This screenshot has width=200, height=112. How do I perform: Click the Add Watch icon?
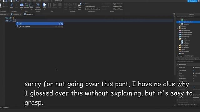coord(79,6)
